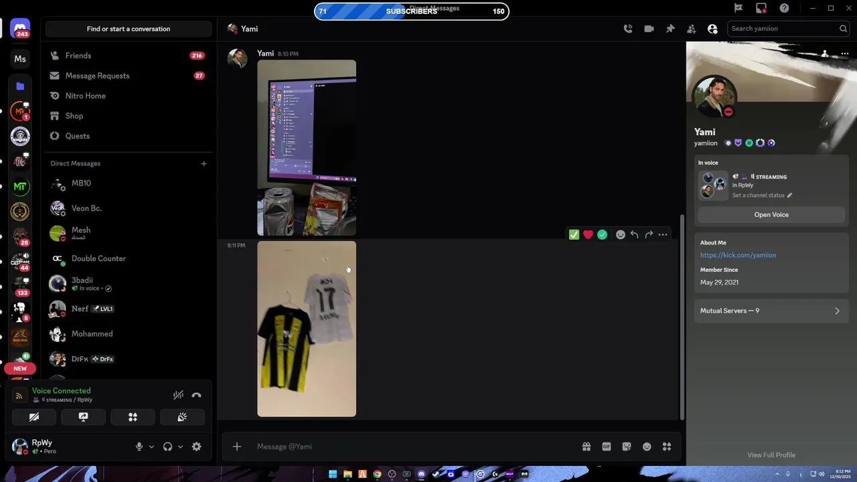Forward the hovered message

pyautogui.click(x=649, y=234)
